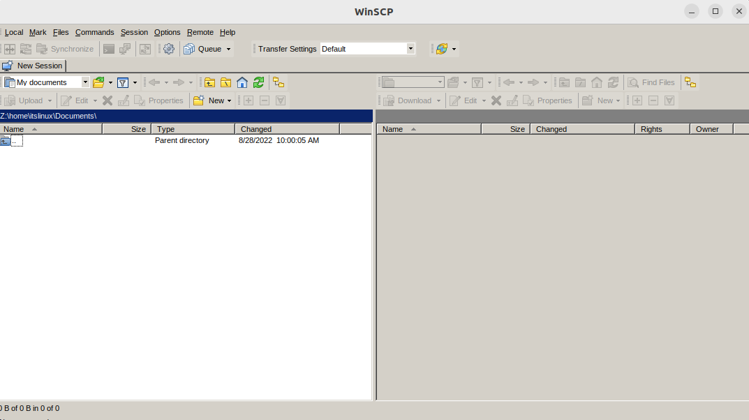
Task: Expand the Queue dropdown arrow
Action: (228, 49)
